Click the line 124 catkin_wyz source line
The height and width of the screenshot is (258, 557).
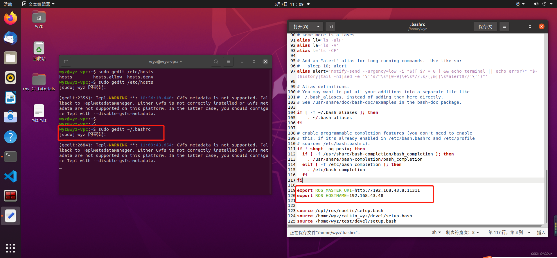pyautogui.click(x=354, y=216)
